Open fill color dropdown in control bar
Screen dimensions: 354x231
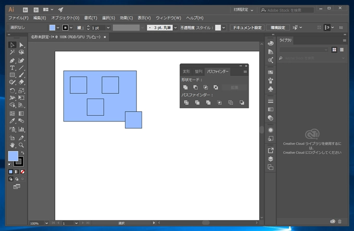(58, 28)
